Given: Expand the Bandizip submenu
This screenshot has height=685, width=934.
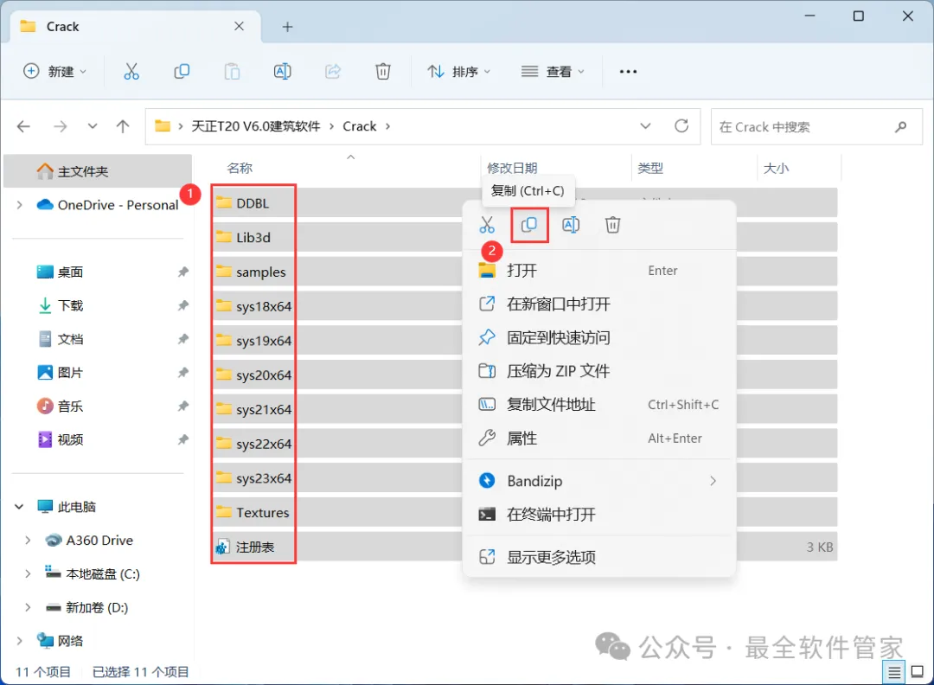Looking at the screenshot, I should click(713, 481).
